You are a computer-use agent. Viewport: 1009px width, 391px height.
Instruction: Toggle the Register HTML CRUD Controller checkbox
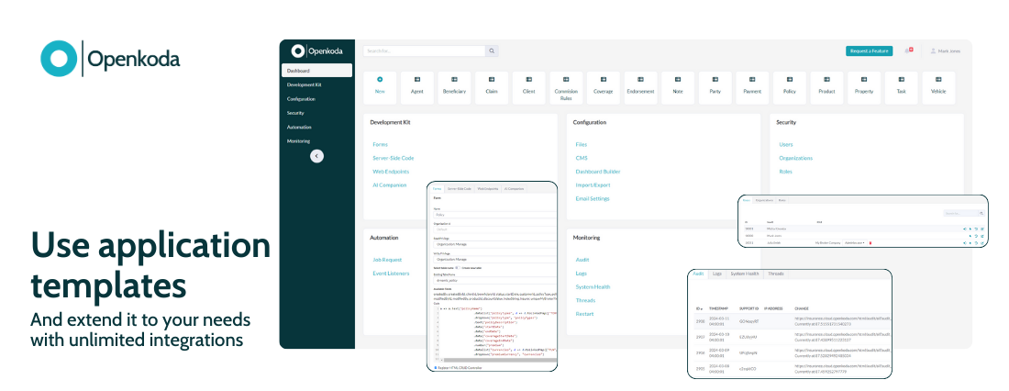pyautogui.click(x=436, y=367)
